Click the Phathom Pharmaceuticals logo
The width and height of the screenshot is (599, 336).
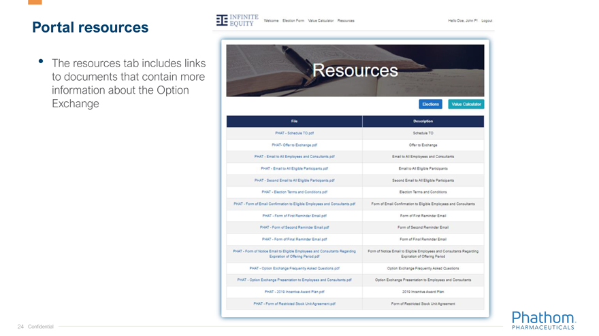tap(543, 320)
